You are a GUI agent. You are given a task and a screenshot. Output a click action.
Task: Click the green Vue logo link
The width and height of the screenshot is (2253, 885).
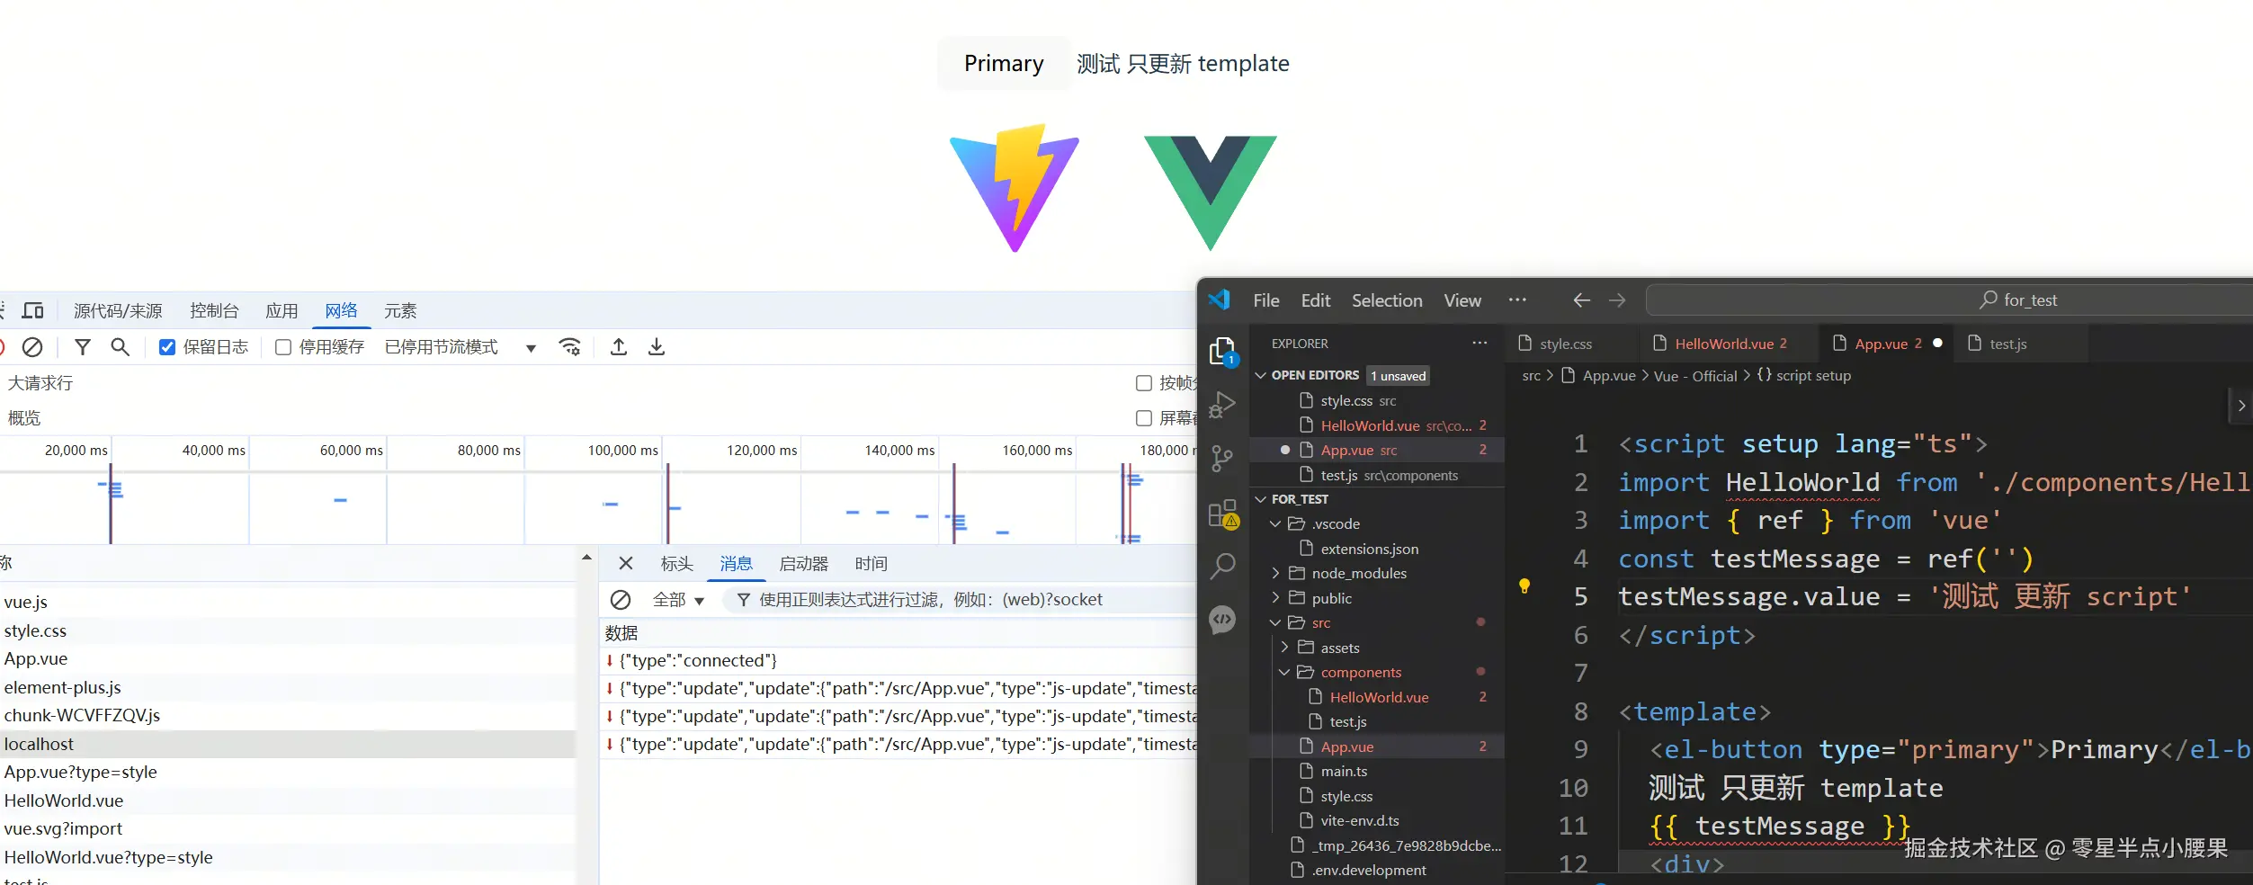point(1210,192)
